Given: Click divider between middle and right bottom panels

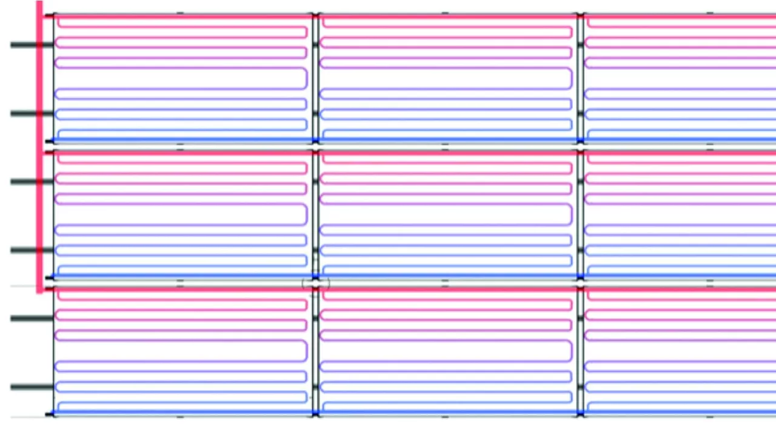Looking at the screenshot, I should pos(580,351).
